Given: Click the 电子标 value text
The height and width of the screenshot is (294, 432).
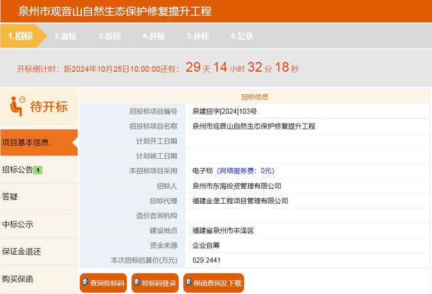Looking at the screenshot, I should point(202,171).
